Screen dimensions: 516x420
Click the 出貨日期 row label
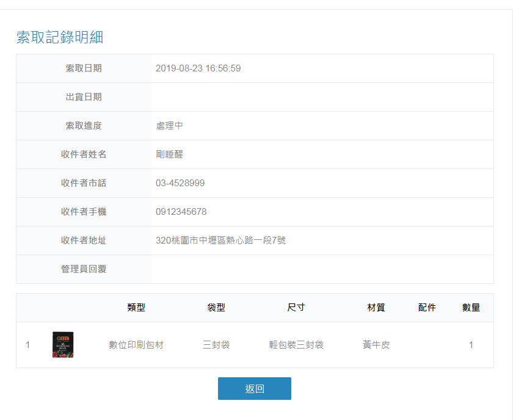84,97
